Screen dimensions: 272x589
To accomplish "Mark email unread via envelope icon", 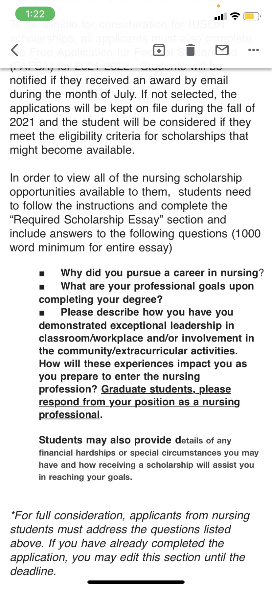I will tap(222, 50).
